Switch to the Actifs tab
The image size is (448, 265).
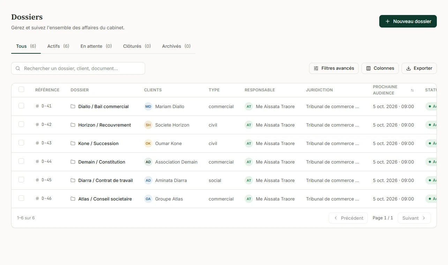click(x=58, y=46)
